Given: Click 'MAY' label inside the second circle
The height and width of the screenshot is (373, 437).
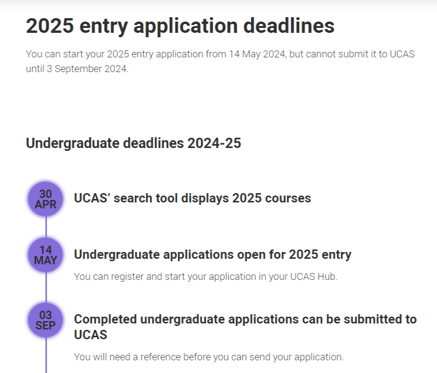Looking at the screenshot, I should [46, 260].
